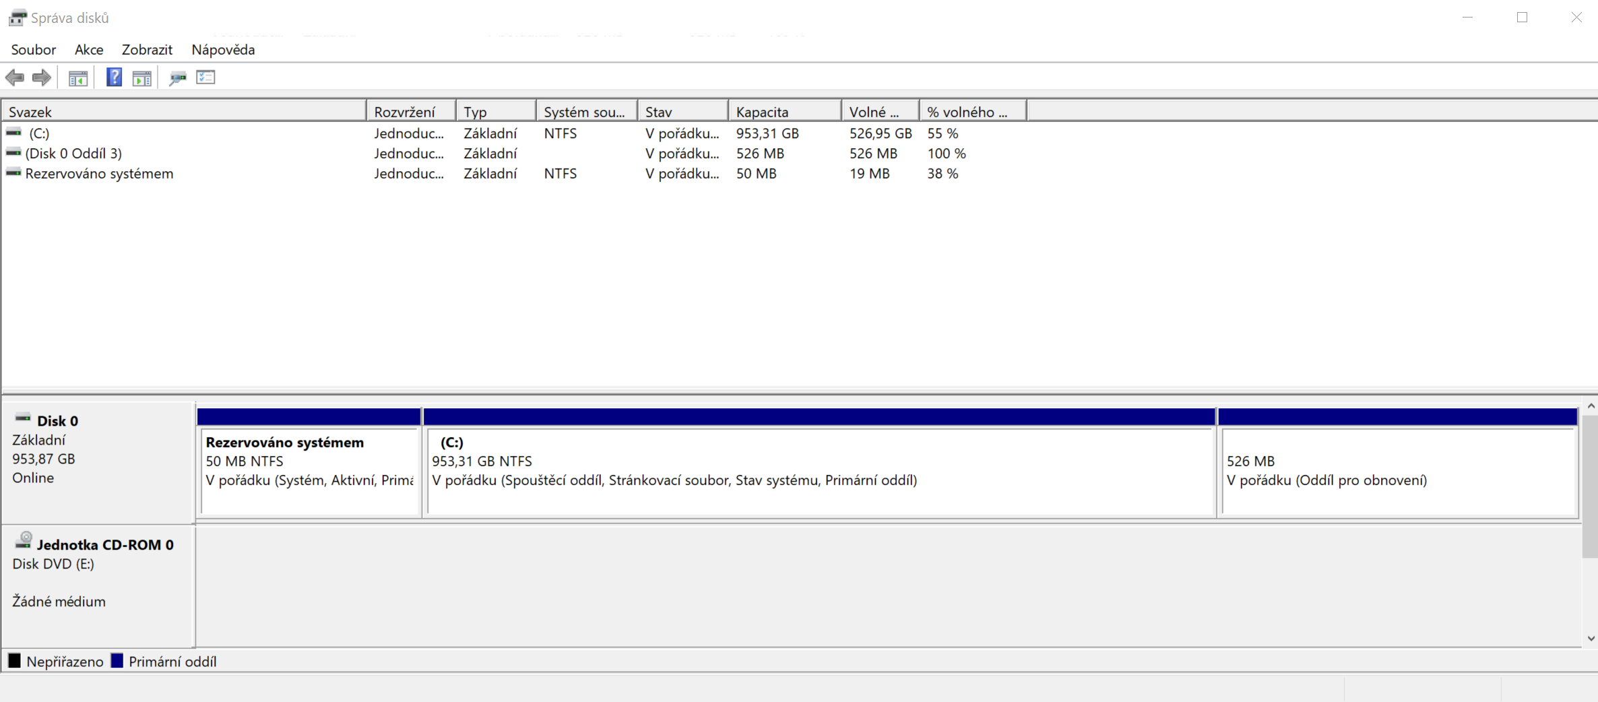This screenshot has height=702, width=1598.
Task: Toggle the action pane toolbar icon
Action: point(142,78)
